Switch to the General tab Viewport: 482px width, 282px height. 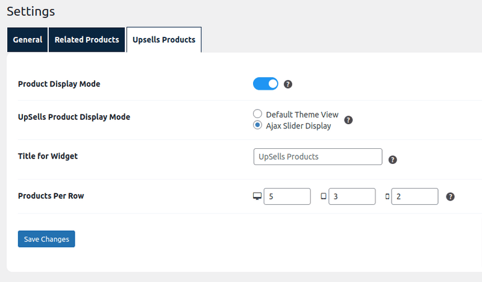tap(28, 40)
